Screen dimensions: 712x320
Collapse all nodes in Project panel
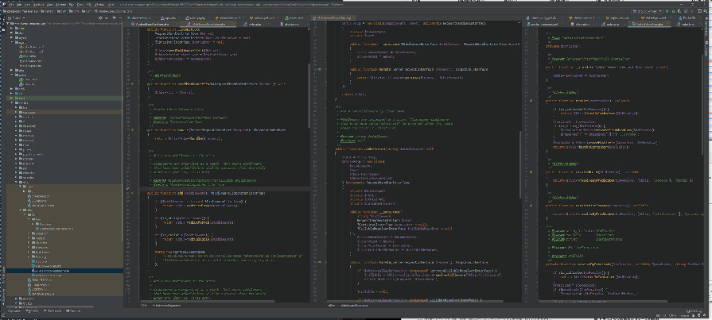click(x=107, y=17)
